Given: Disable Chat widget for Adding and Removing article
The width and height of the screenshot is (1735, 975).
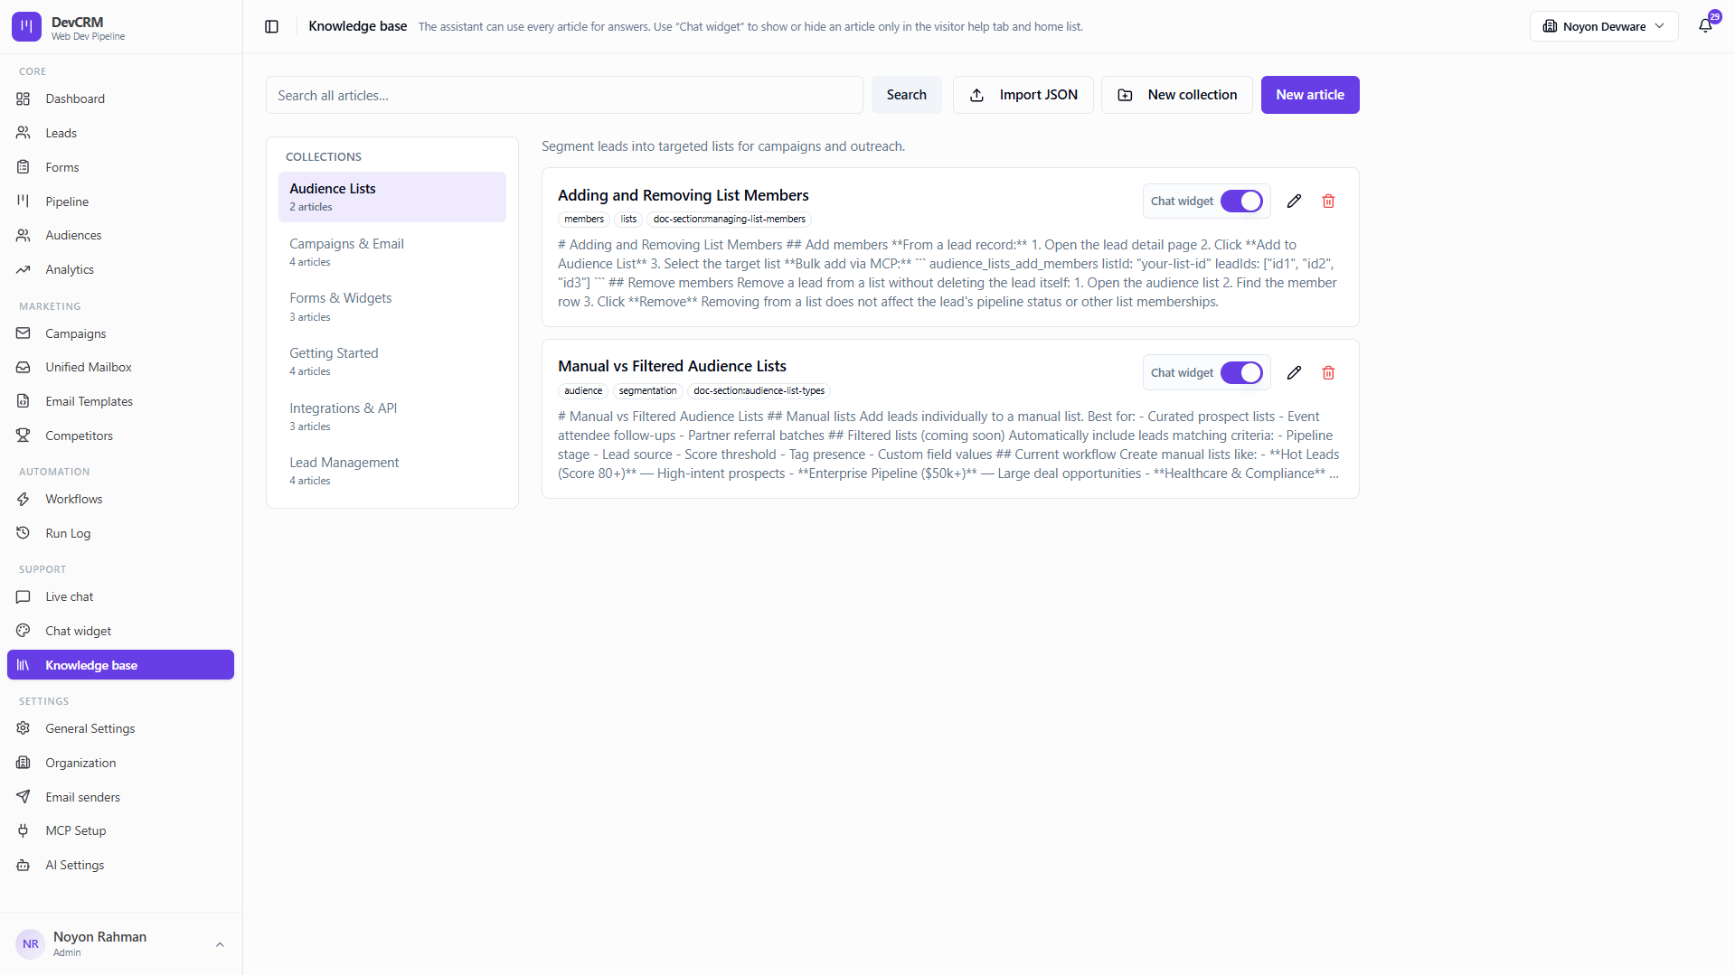Looking at the screenshot, I should point(1241,202).
